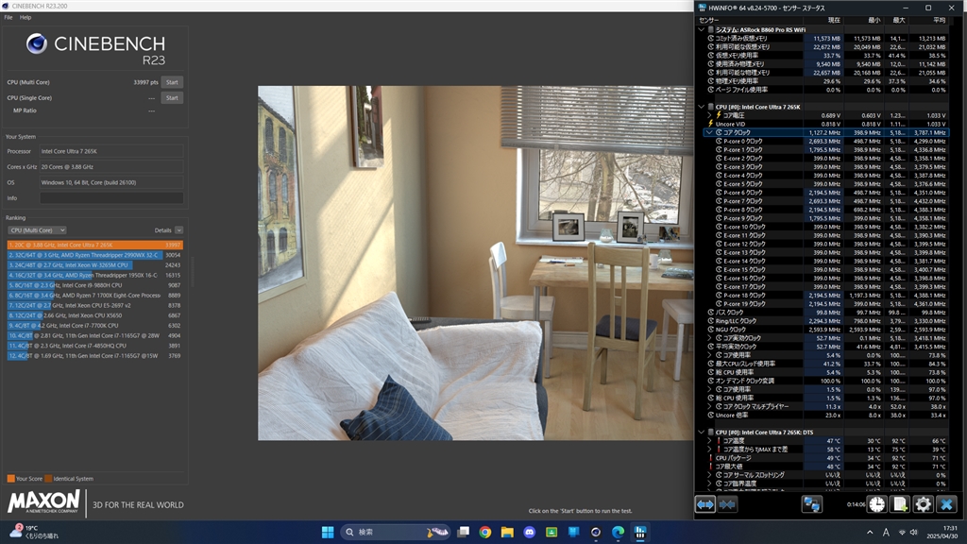This screenshot has width=967, height=544.
Task: Select the バスクロック sensor row
Action: (x=827, y=312)
